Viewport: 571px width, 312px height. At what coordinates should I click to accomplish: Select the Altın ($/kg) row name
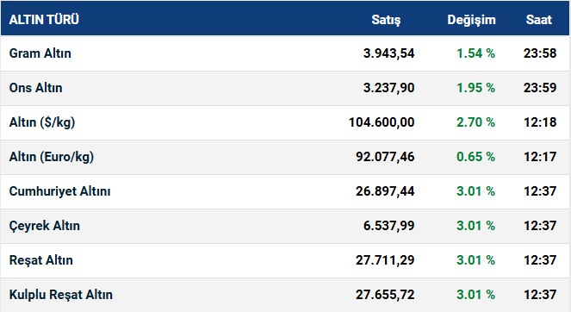[x=42, y=122]
